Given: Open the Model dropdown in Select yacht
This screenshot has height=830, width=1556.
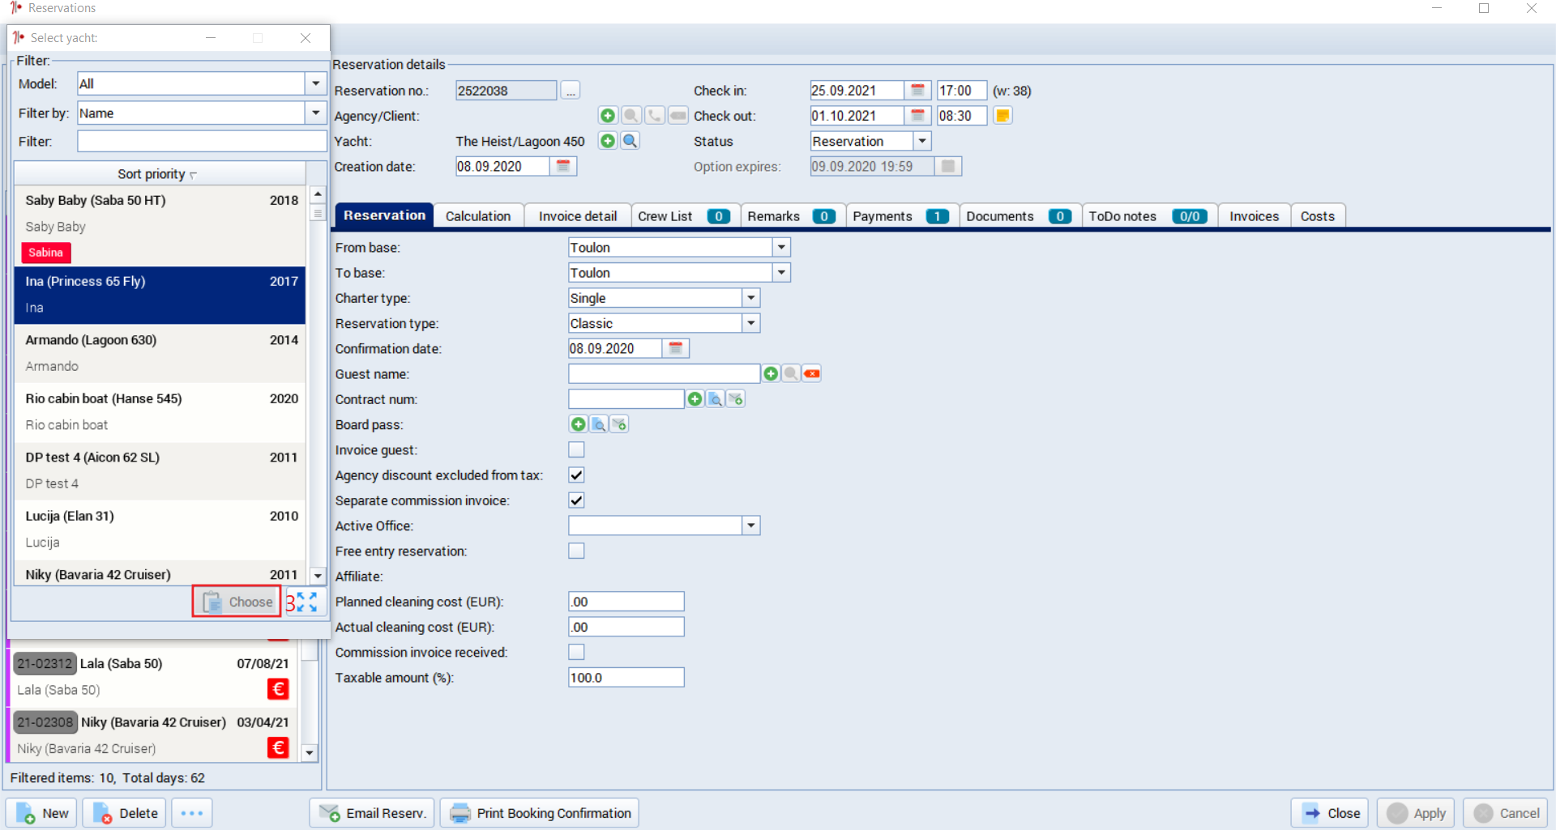Looking at the screenshot, I should point(315,83).
